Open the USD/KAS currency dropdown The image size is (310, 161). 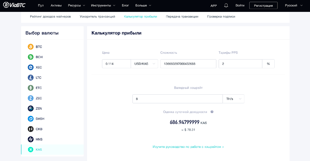point(144,64)
